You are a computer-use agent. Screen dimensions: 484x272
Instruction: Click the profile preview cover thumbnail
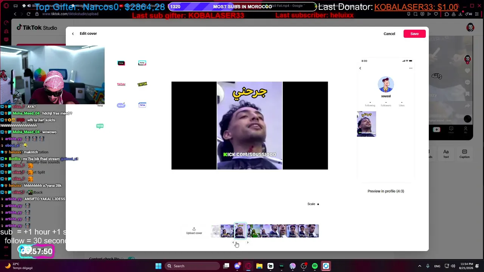tap(366, 124)
